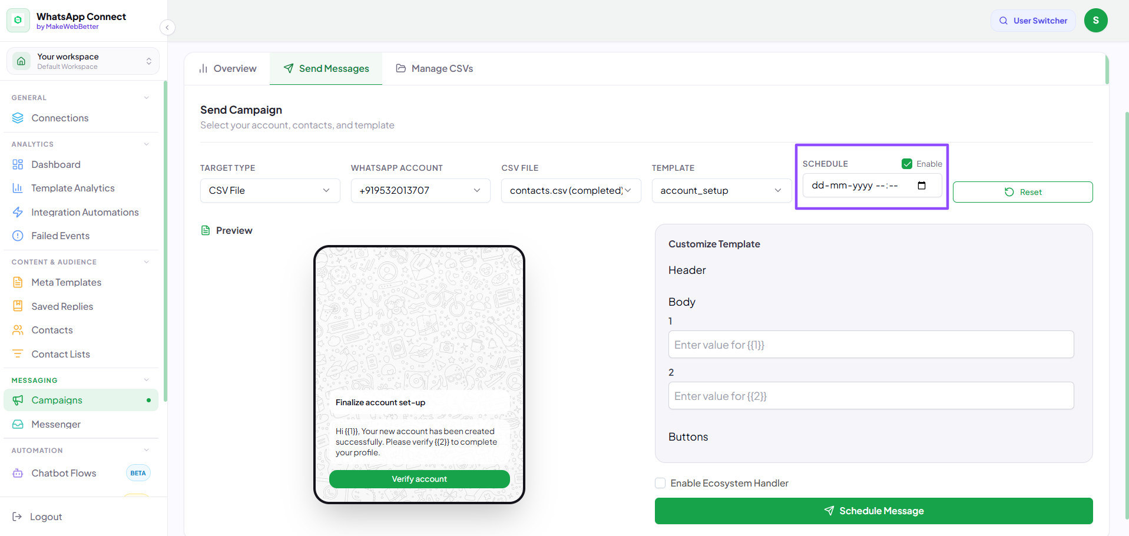The height and width of the screenshot is (536, 1129).
Task: Open the Target Type CSV File dropdown
Action: point(270,190)
